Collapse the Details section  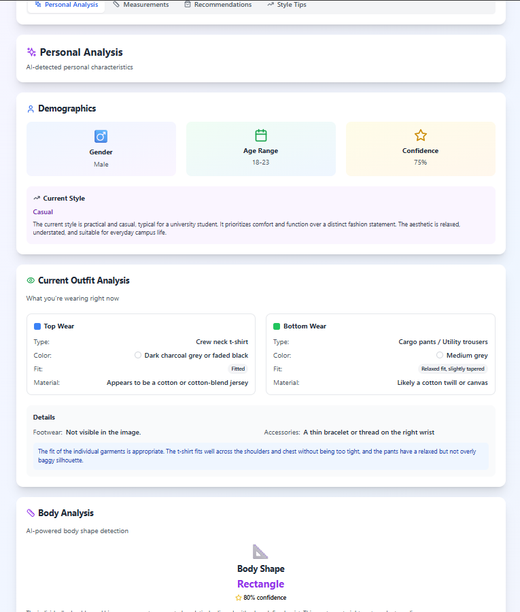[x=44, y=417]
